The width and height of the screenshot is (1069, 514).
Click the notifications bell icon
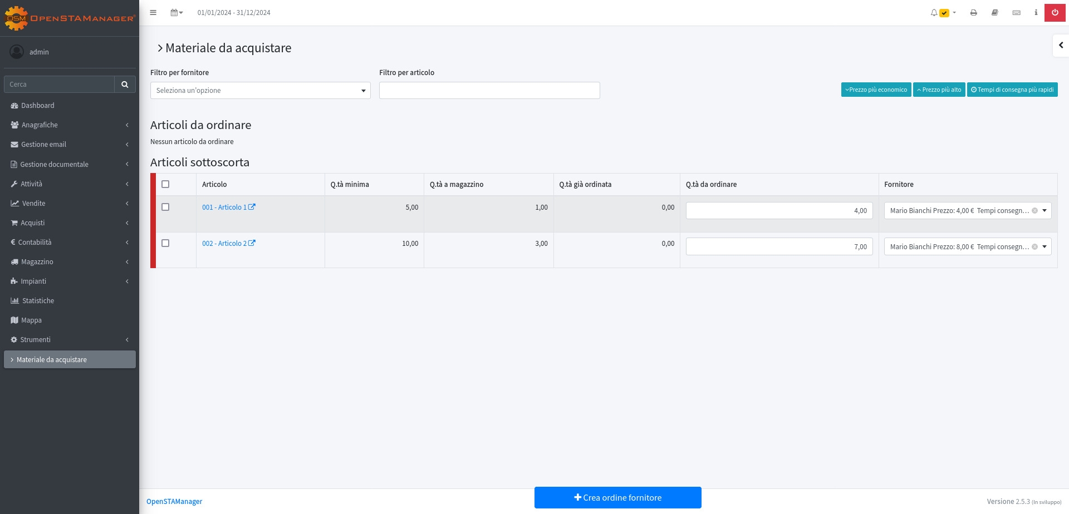click(x=934, y=13)
